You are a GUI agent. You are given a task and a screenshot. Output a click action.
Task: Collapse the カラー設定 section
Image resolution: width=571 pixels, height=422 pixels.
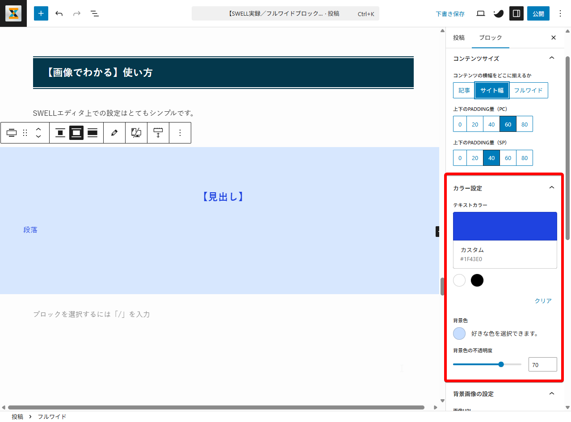pos(551,188)
